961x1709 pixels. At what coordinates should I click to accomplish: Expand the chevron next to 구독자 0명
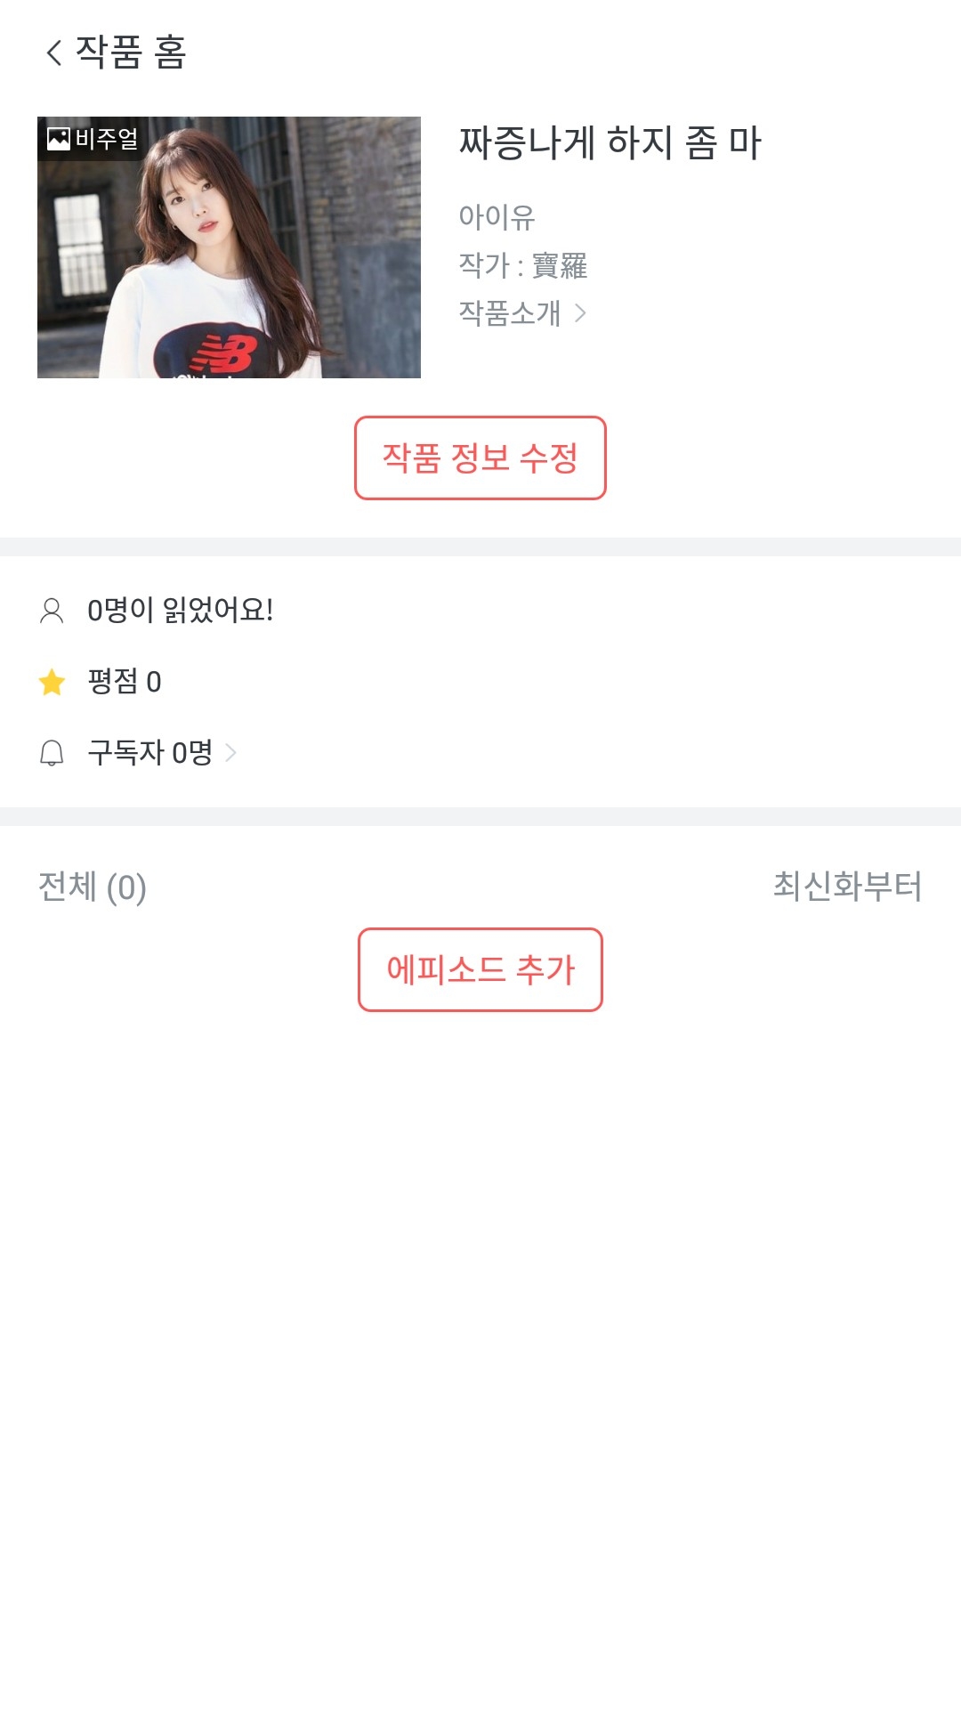(x=230, y=754)
